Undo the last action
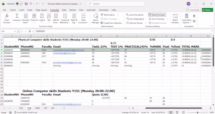Screen dimensions: 215x114 pos(31,4)
